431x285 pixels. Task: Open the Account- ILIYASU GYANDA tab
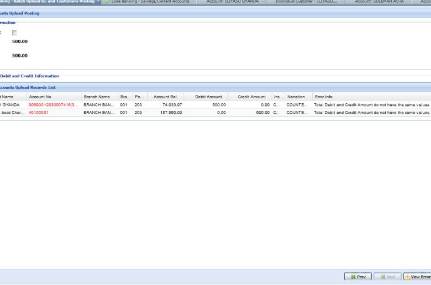point(232,2)
